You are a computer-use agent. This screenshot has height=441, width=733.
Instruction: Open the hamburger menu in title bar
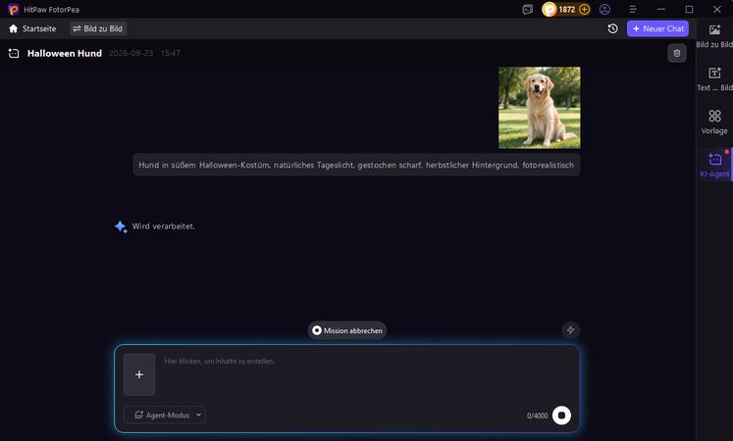tap(633, 10)
